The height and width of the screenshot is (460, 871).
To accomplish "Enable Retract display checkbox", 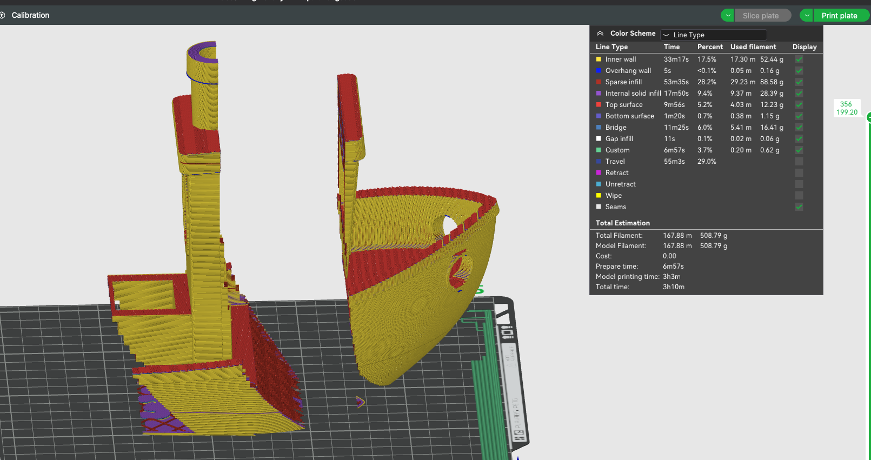I will 799,173.
